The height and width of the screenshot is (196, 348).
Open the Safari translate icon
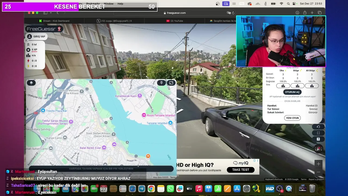(x=229, y=13)
